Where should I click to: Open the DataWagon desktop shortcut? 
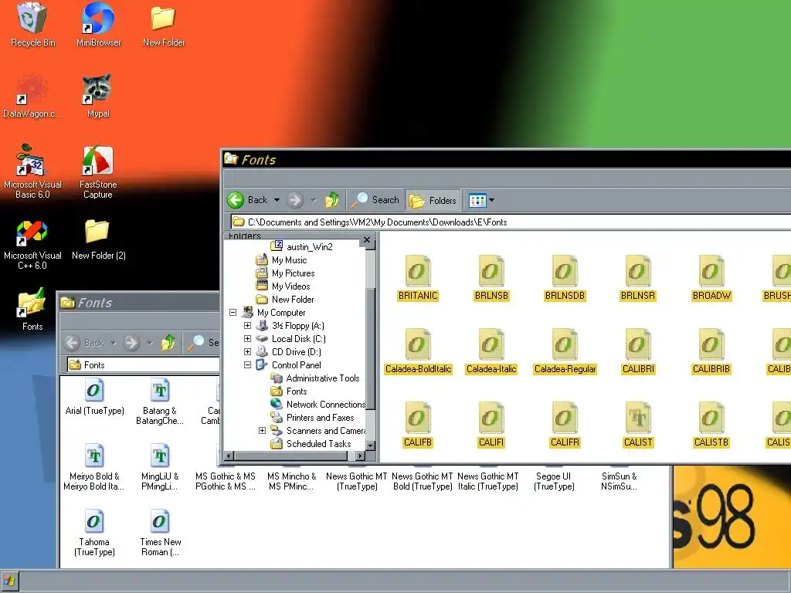[32, 96]
